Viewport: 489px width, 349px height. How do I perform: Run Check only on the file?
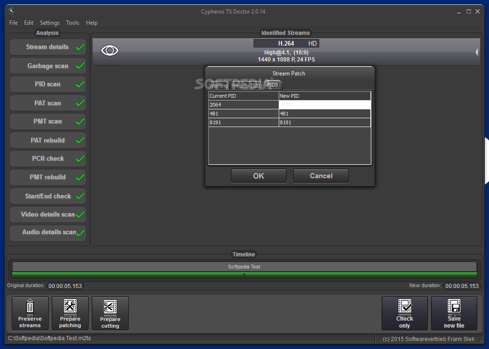point(404,313)
